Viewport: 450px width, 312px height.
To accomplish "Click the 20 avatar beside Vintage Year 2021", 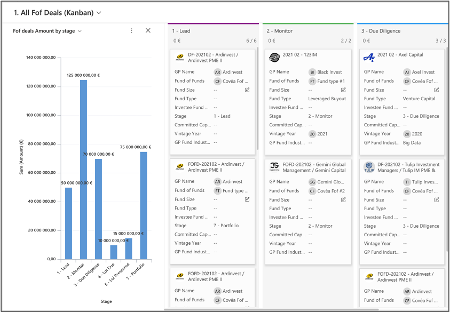I will pyautogui.click(x=312, y=134).
